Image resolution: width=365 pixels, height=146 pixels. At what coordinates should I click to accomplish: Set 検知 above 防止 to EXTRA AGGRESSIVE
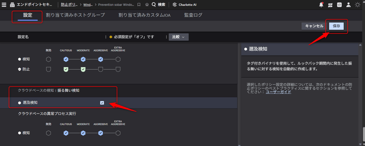pyautogui.click(x=118, y=59)
